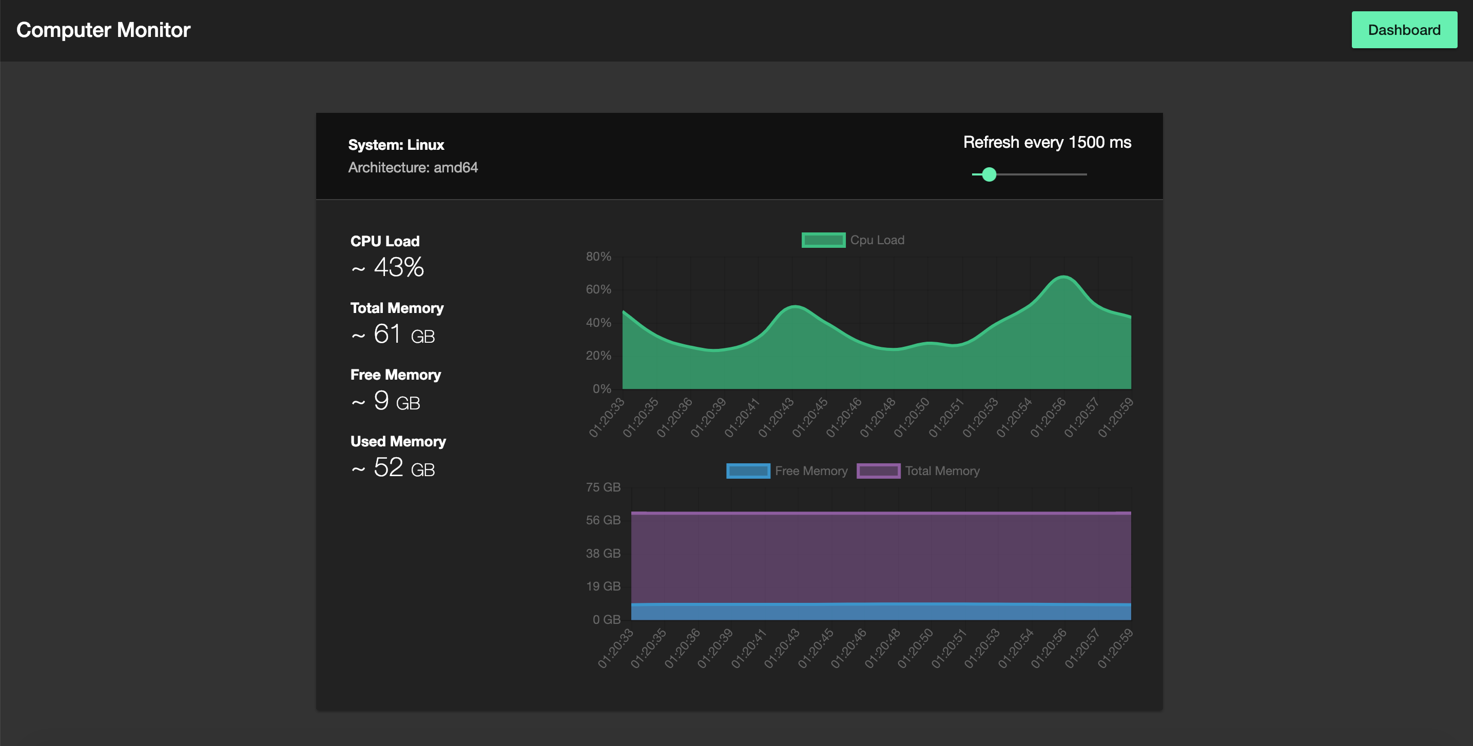Click the purple area of memory chart
1473x746 pixels.
click(x=881, y=557)
